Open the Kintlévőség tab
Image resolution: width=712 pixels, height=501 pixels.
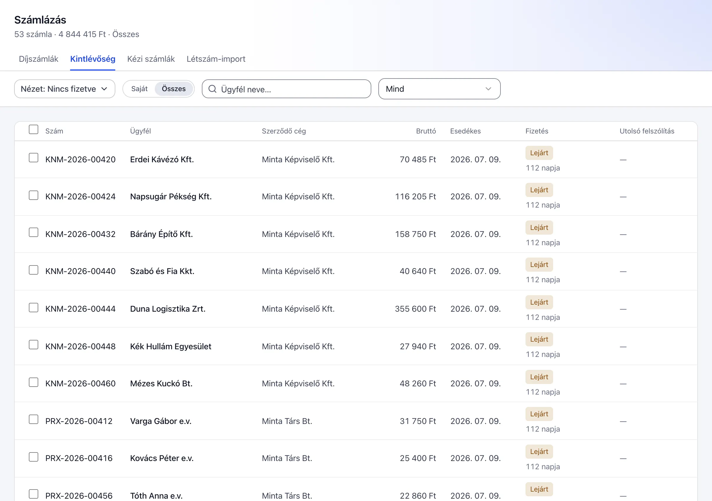pyautogui.click(x=93, y=59)
